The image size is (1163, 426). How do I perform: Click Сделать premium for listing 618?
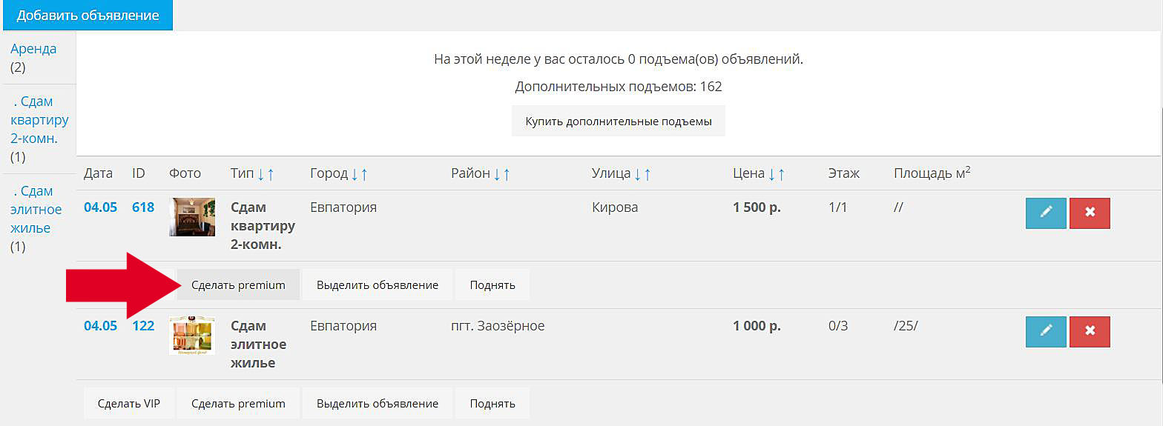(x=238, y=285)
